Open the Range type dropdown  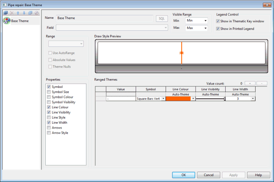click(x=66, y=44)
